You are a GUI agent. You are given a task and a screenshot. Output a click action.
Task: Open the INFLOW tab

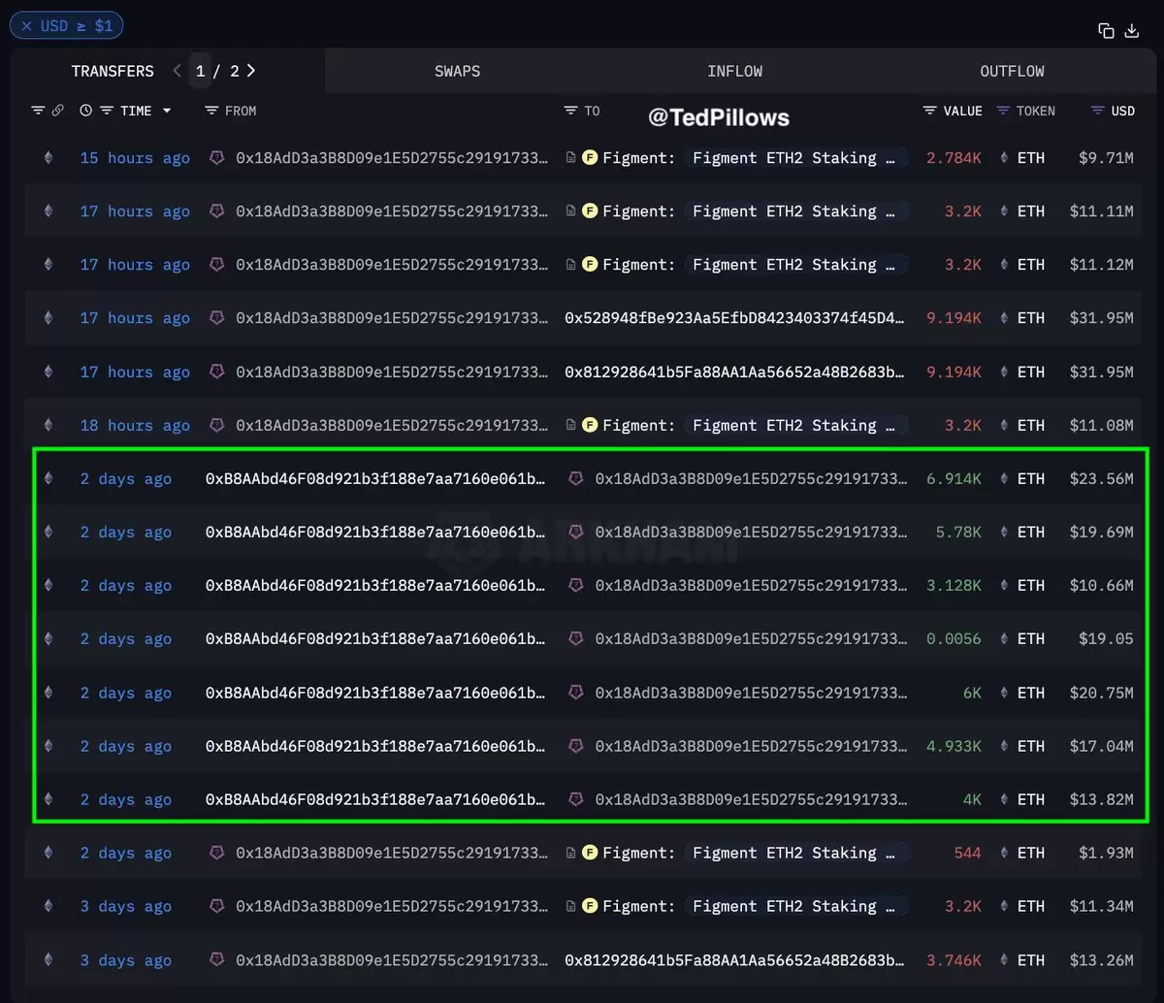pos(734,71)
